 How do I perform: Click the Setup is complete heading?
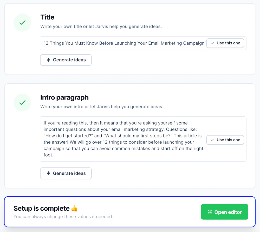tap(42, 208)
